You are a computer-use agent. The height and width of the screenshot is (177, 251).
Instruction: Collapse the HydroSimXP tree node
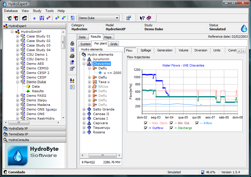click(x=12, y=32)
